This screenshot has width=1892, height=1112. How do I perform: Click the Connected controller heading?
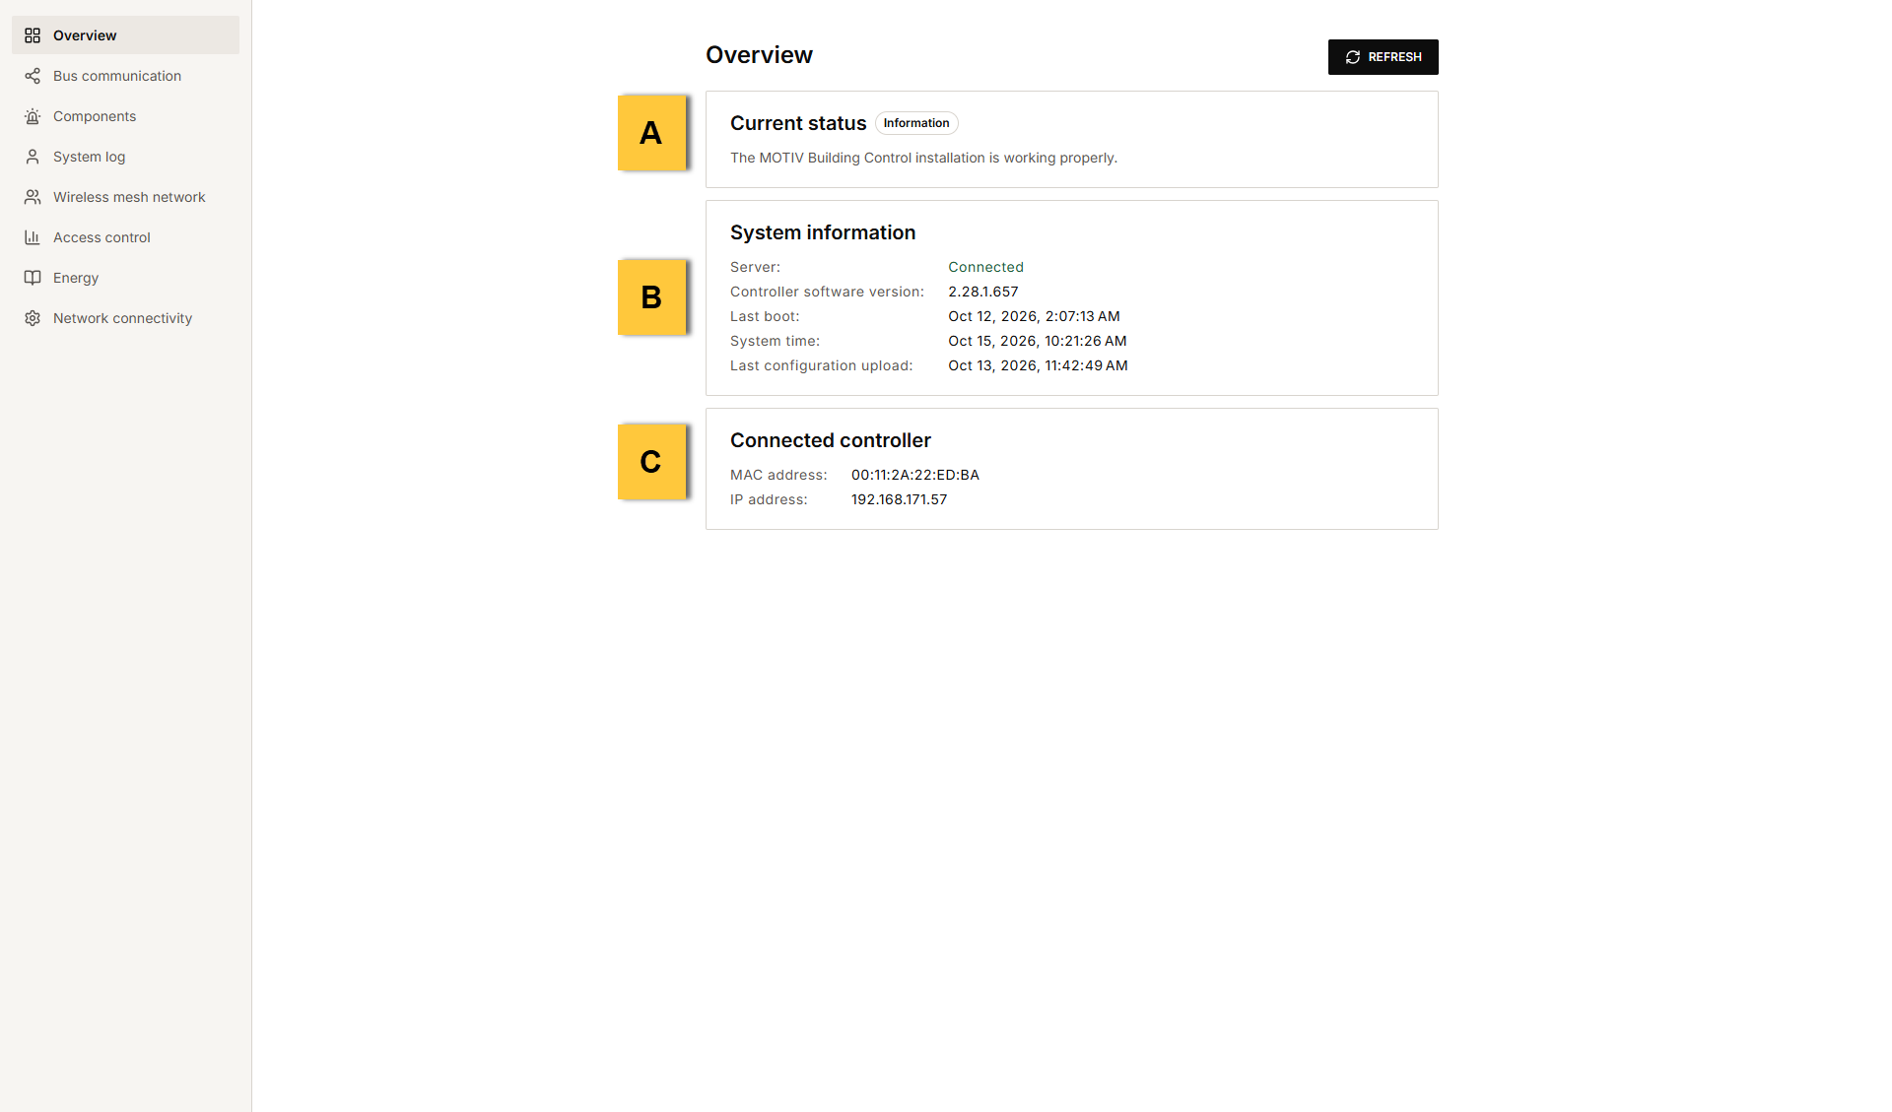pos(831,440)
